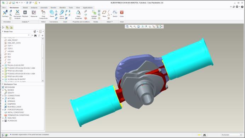The height and width of the screenshot is (138, 245).
Task: Open the Measures tool
Action: point(34,14)
